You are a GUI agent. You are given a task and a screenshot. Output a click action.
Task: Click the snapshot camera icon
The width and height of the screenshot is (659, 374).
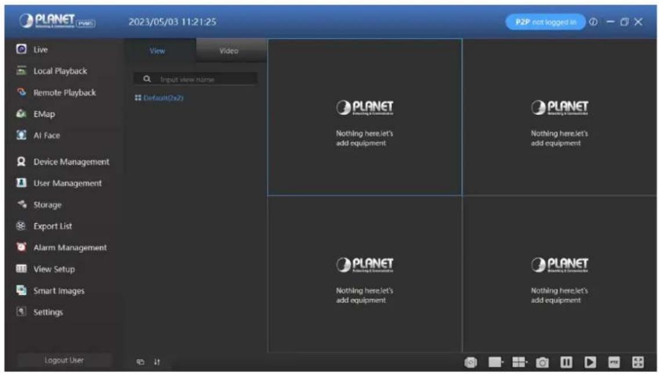click(542, 362)
